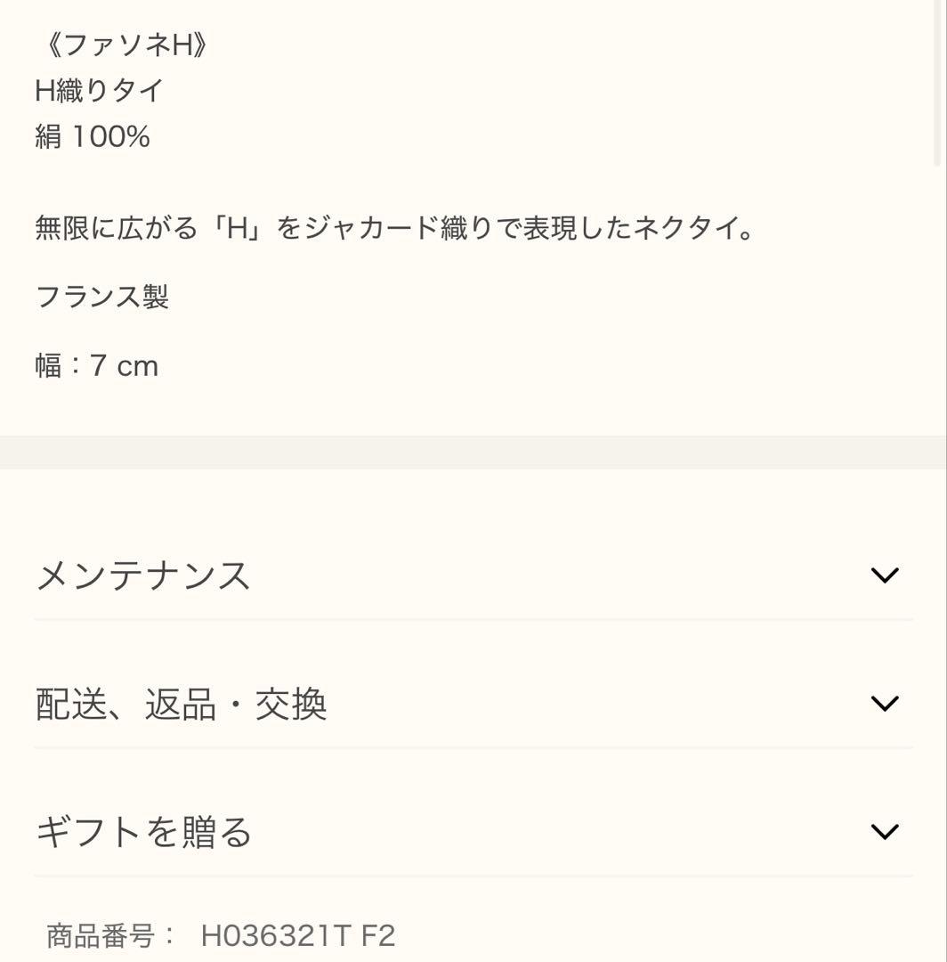
Task: Click the 幅：7 cm width text
Action: coord(96,365)
